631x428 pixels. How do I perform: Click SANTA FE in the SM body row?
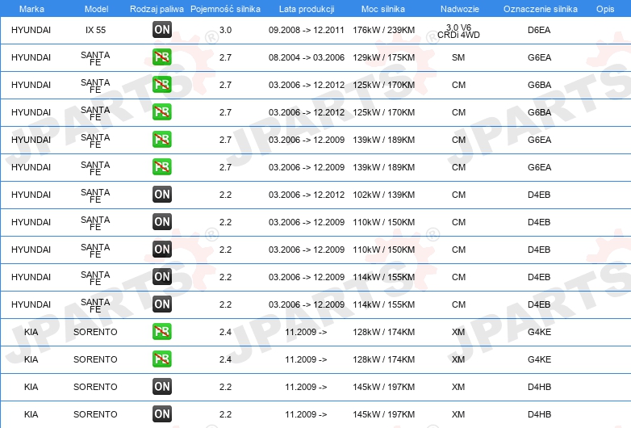click(95, 58)
